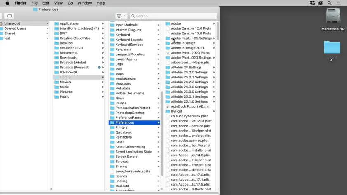Select the ch.sudo.cyberduck.plist file
The height and width of the screenshot is (195, 347).
click(x=189, y=116)
